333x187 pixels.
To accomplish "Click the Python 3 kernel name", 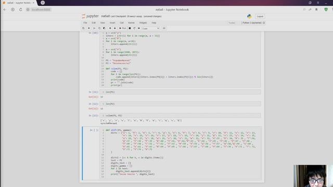I will point(252,23).
